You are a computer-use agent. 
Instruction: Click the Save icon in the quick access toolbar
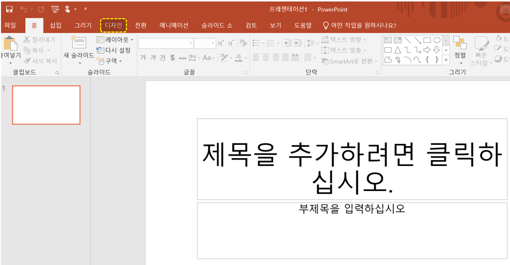coord(9,9)
